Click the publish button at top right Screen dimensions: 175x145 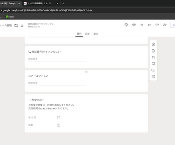click(x=173, y=25)
